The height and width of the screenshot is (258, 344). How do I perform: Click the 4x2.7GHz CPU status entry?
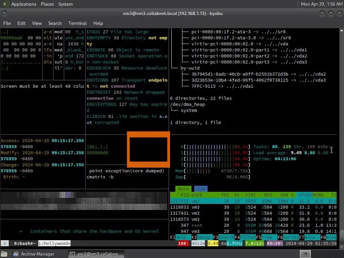(232, 243)
